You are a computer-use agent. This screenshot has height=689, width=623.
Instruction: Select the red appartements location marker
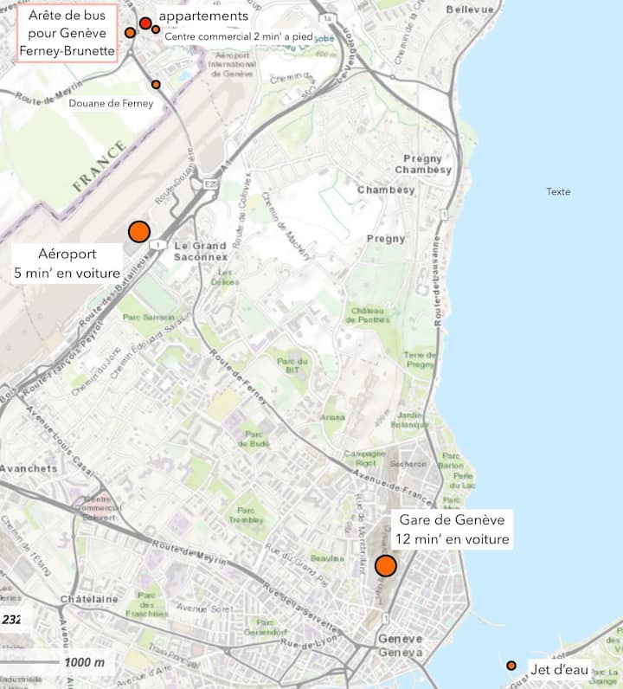(145, 23)
